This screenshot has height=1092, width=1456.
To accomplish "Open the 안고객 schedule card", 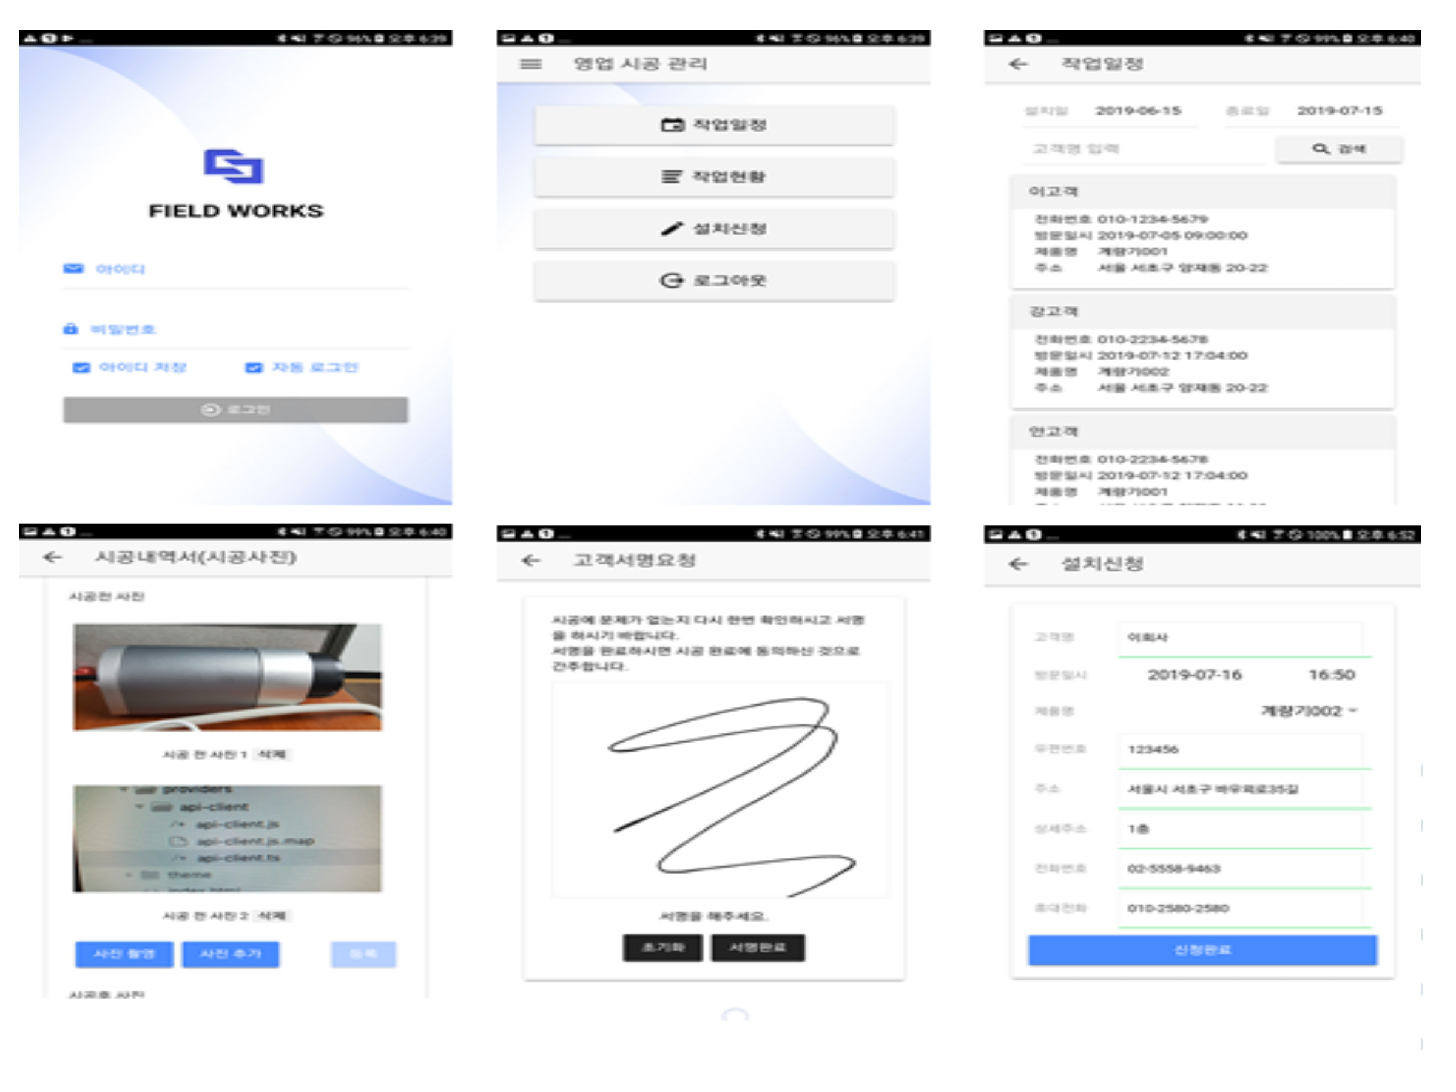I will tap(1202, 460).
